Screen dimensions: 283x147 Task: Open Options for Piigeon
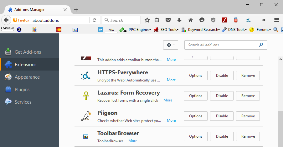[196, 116]
